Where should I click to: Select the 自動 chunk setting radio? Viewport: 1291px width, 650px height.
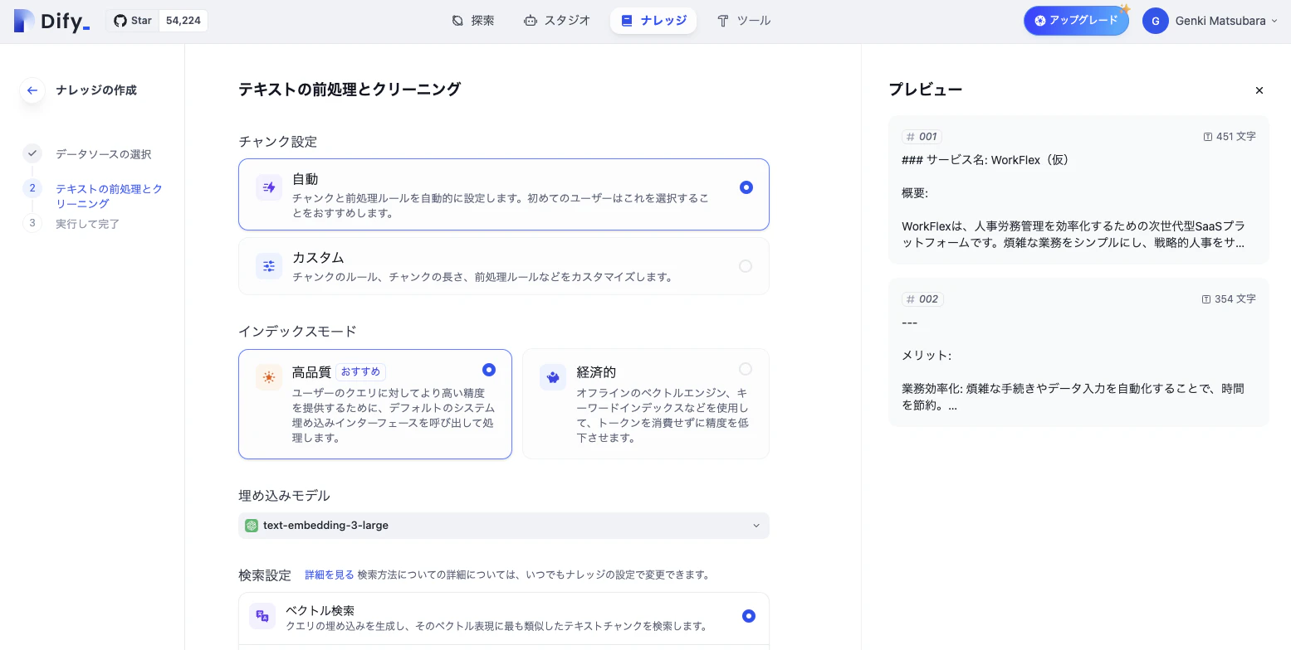[x=746, y=187]
